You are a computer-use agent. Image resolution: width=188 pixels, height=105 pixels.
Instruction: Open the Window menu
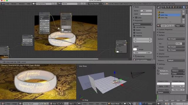[x=22, y=4]
